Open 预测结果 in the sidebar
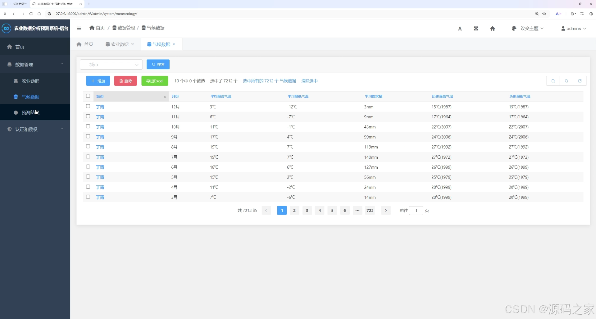 click(35, 112)
